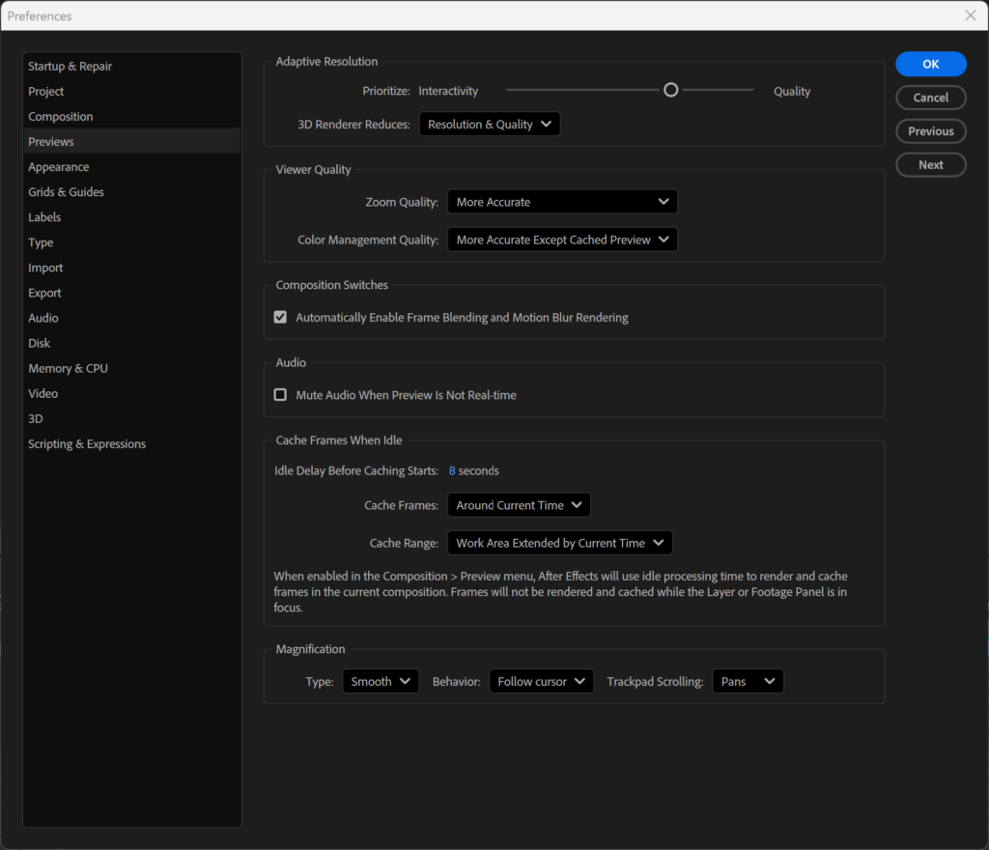Select the Startup & Repair category
Image resolution: width=989 pixels, height=850 pixels.
tap(70, 66)
